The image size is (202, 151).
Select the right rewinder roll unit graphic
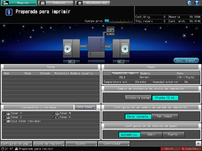pyautogui.click(x=121, y=48)
